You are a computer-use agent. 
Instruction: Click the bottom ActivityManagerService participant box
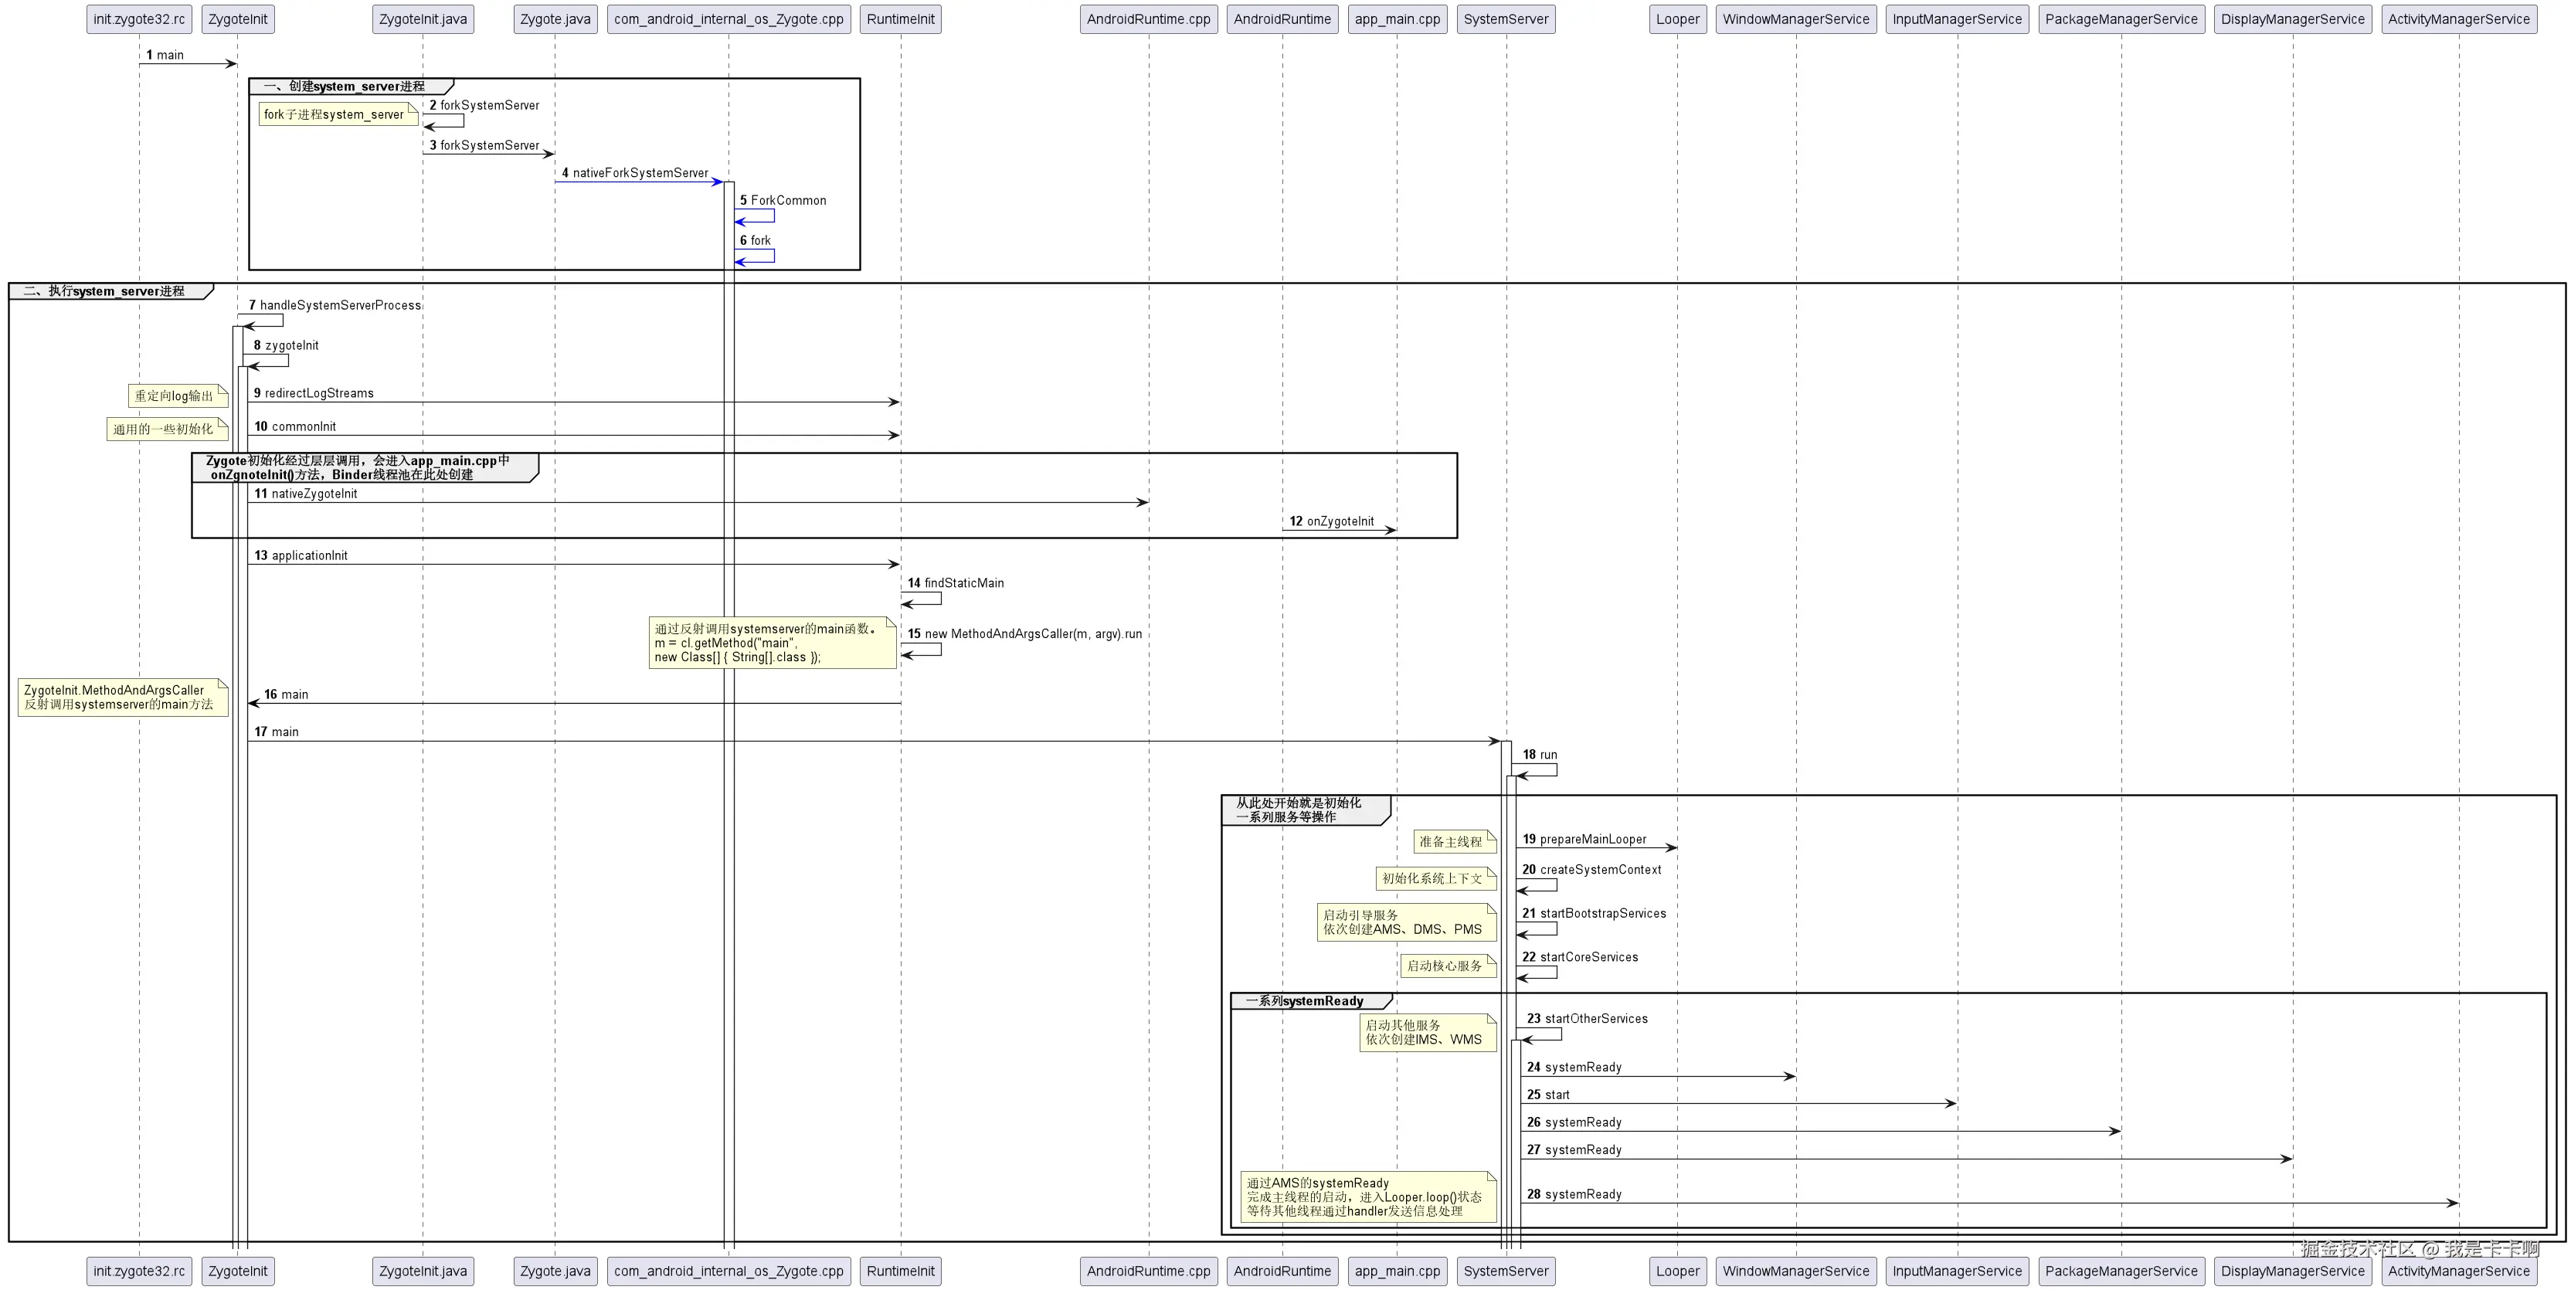click(2458, 1271)
